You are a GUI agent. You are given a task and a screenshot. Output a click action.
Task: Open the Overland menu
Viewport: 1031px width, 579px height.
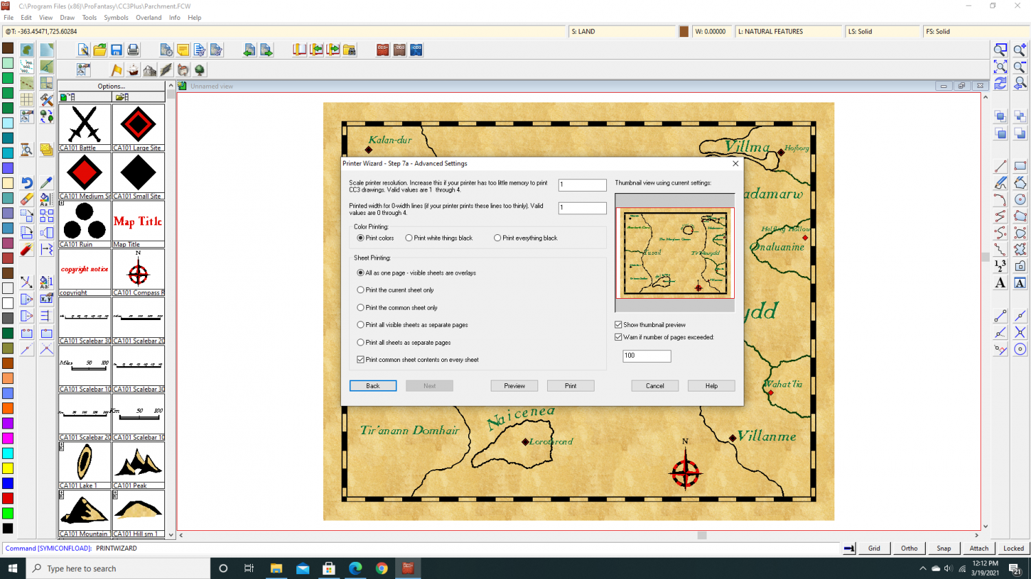tap(148, 18)
